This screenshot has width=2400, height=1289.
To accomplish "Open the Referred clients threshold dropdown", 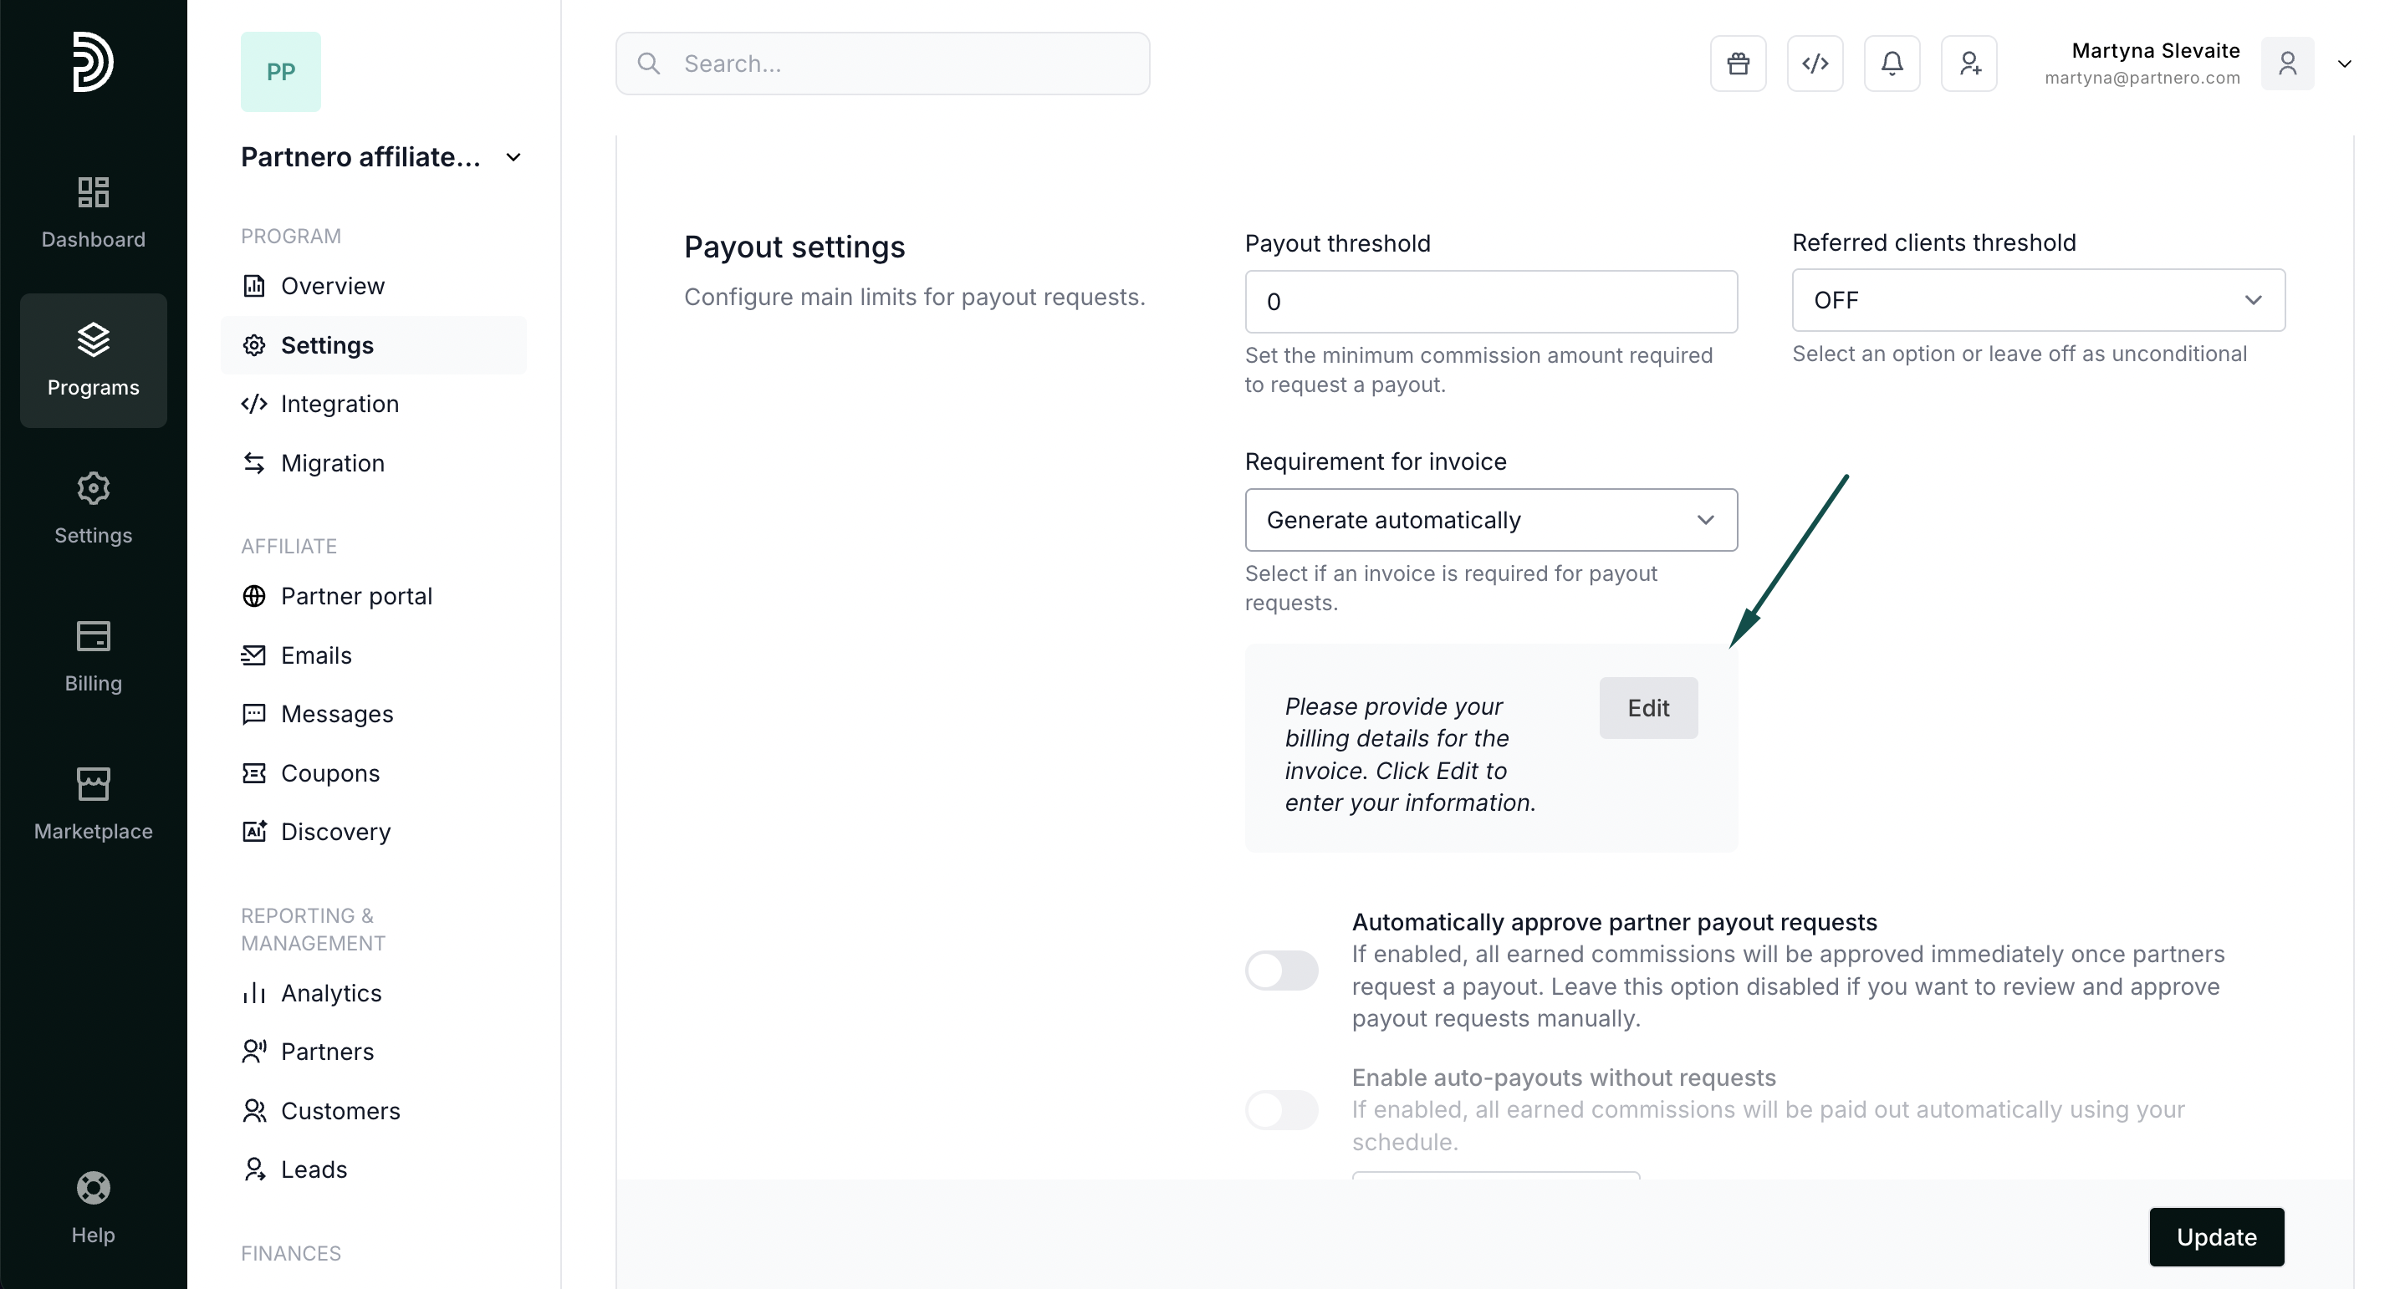I will pos(2038,300).
